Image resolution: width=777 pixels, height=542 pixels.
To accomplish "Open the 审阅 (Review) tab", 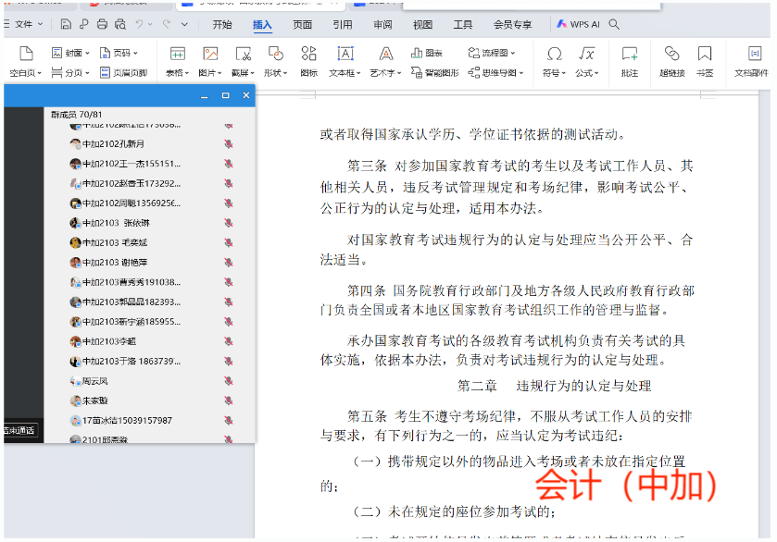I will pos(382,24).
